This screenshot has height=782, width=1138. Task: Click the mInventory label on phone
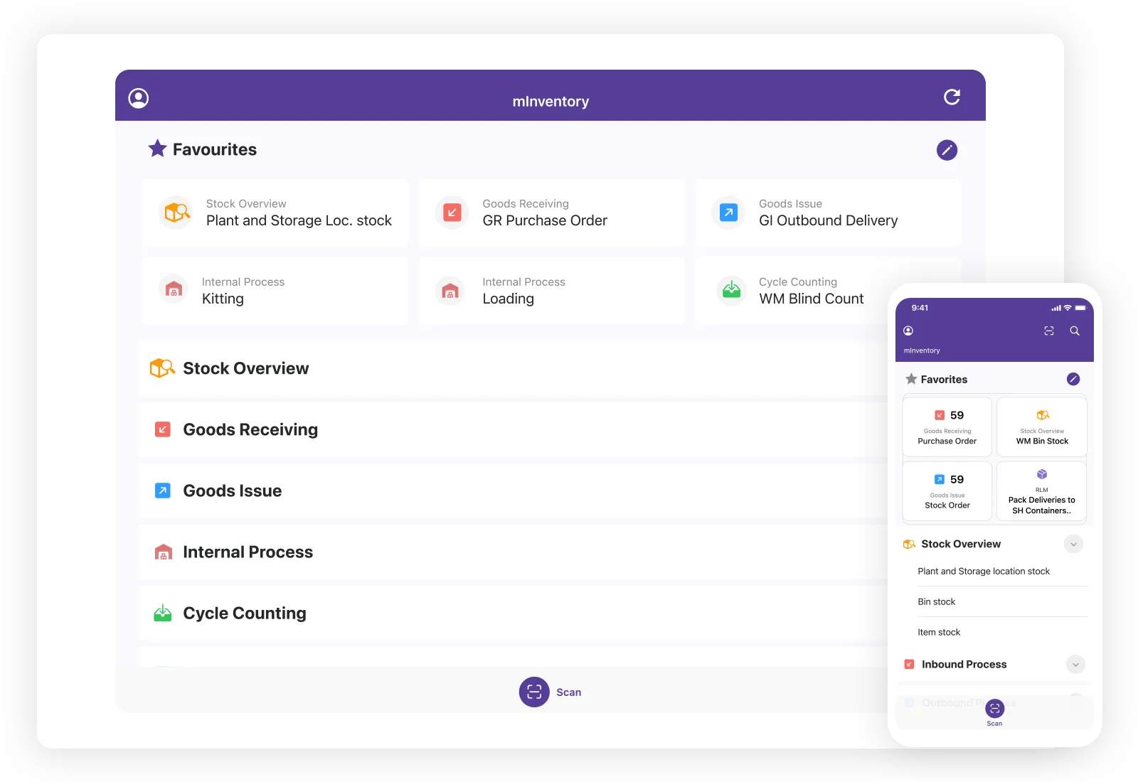point(922,350)
